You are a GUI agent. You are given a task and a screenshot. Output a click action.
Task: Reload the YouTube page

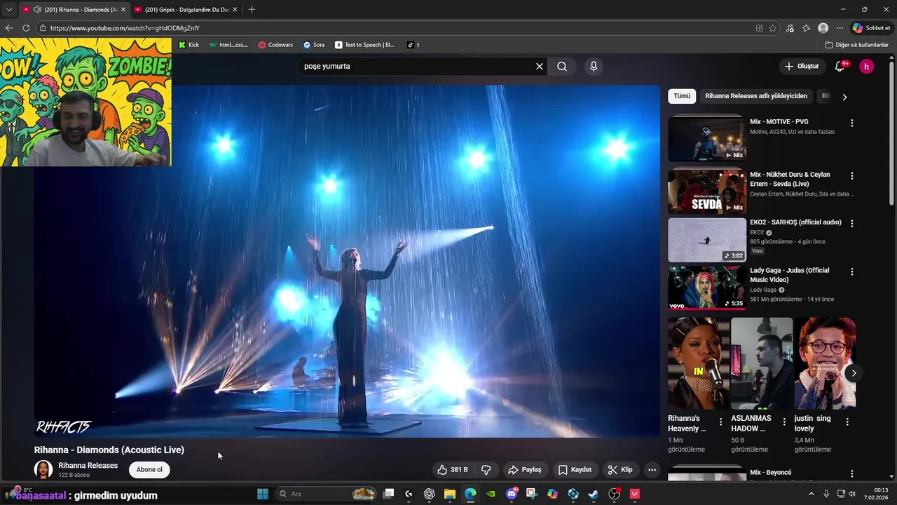(x=26, y=28)
